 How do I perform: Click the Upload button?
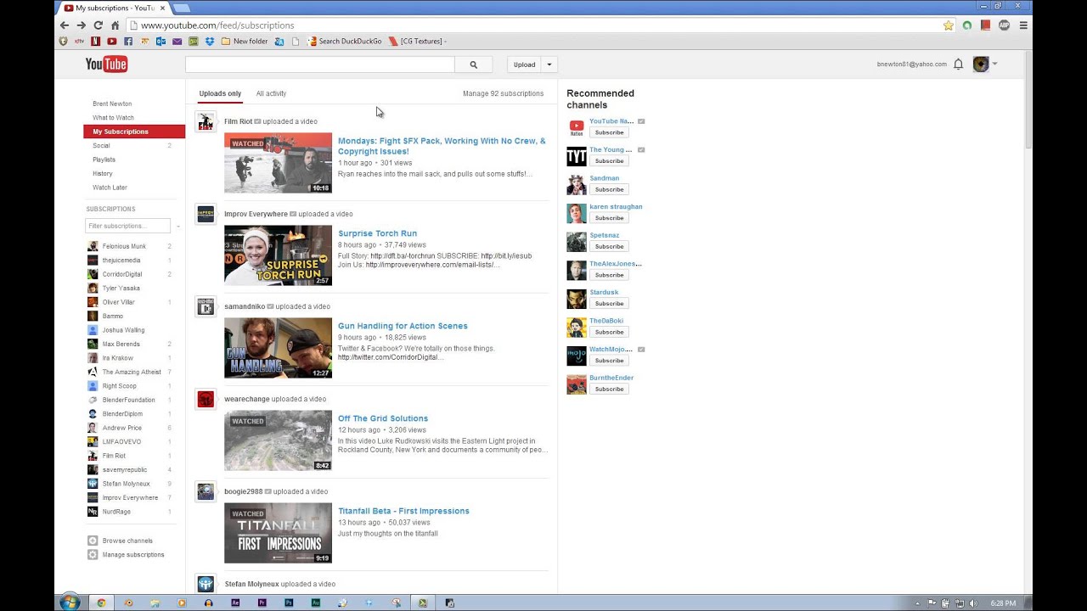[x=524, y=64]
